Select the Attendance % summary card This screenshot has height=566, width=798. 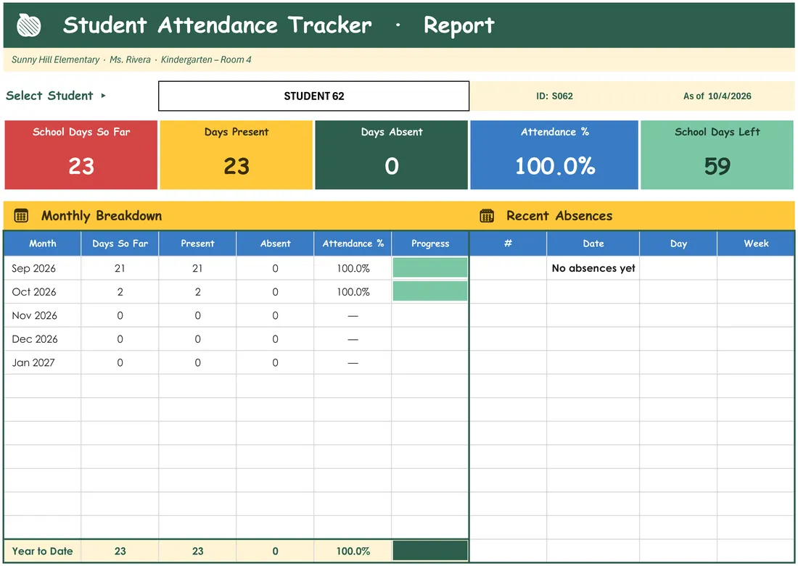554,155
